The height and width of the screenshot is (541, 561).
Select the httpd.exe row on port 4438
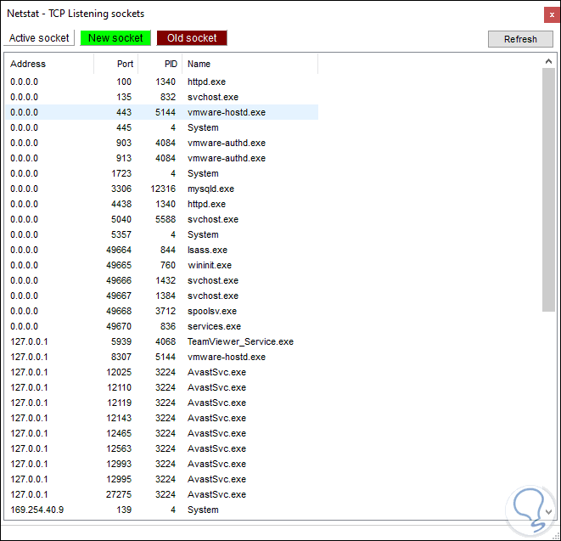click(162, 204)
